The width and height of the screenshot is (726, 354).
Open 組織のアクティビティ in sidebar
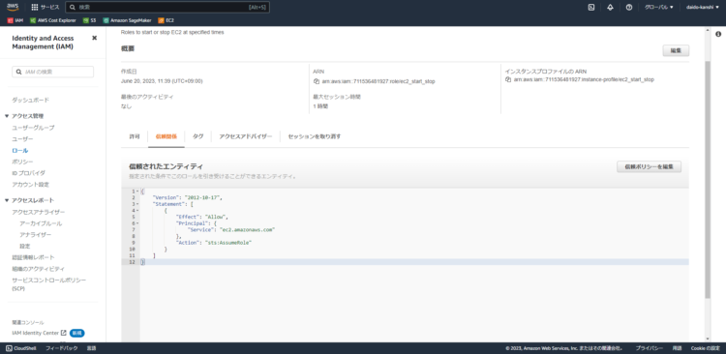click(x=39, y=269)
